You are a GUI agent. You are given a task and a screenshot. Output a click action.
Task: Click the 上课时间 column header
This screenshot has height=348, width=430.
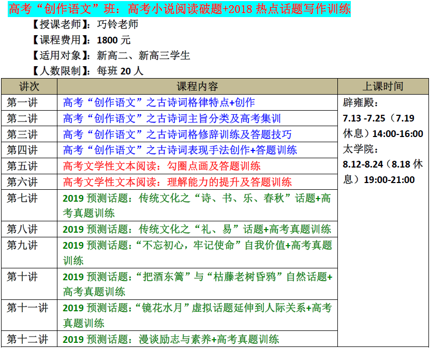click(x=382, y=86)
